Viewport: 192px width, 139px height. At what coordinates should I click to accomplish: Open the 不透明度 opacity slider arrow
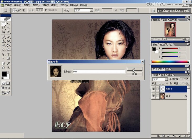pos(188,79)
